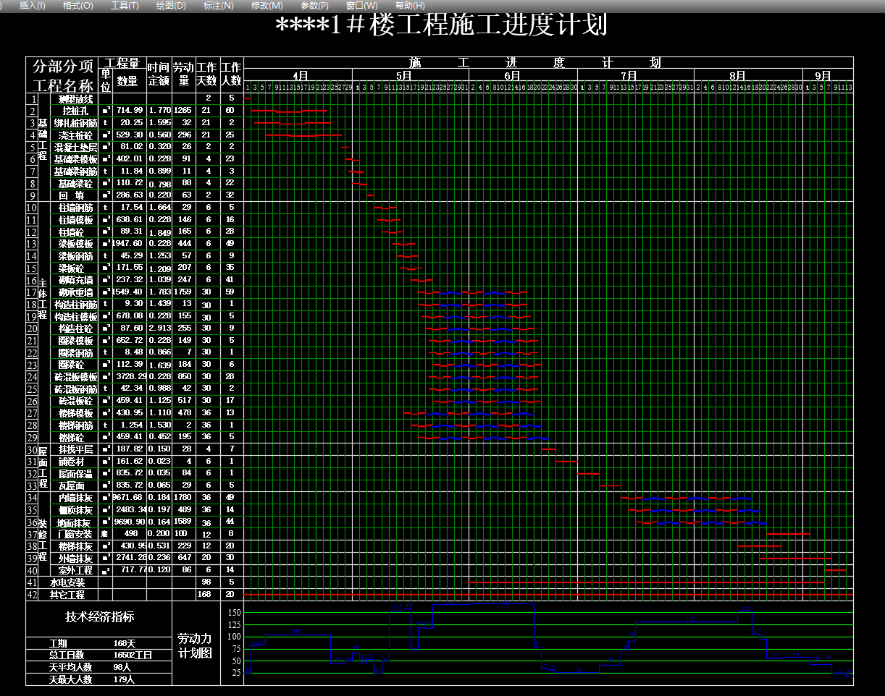This screenshot has height=696, width=885.
Task: Select the drawing title 1#楼工程施工进度计划
Action: [442, 26]
